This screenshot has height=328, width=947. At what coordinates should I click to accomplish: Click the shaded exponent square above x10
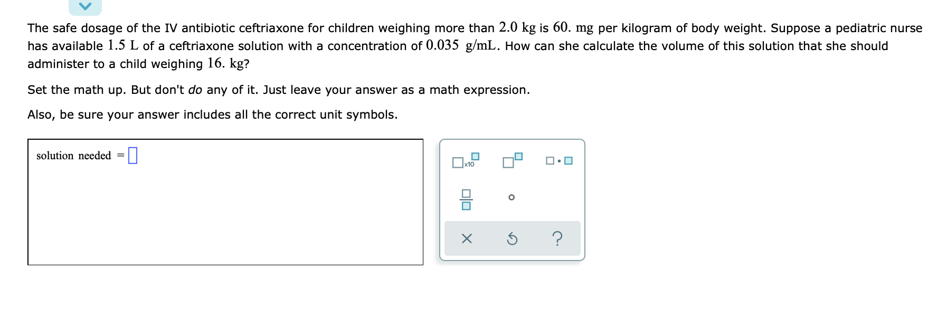[476, 156]
